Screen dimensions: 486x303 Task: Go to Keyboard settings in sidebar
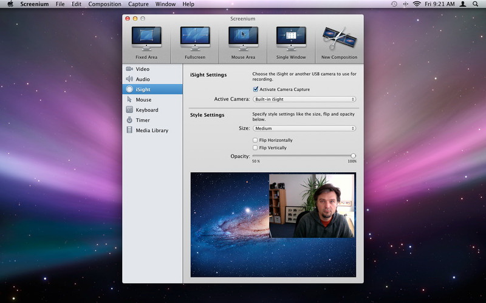pos(146,110)
